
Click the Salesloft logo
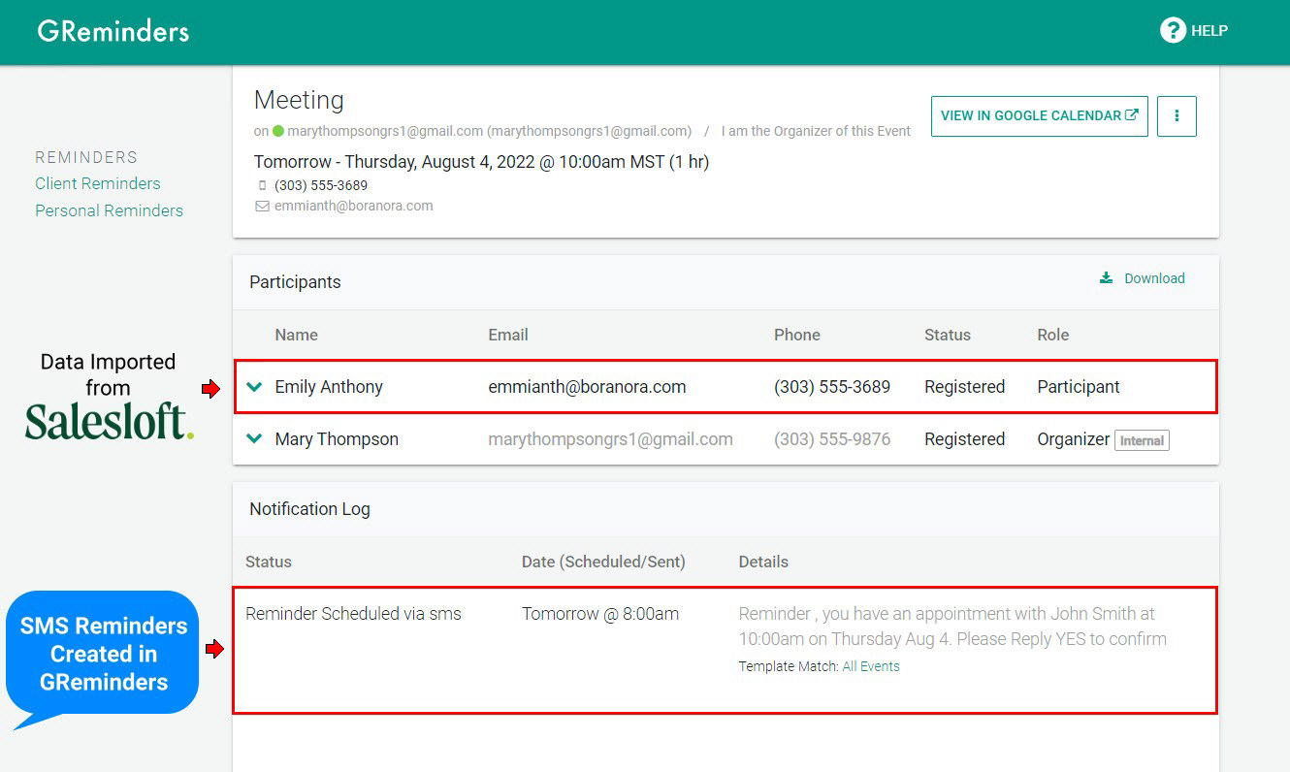point(109,422)
